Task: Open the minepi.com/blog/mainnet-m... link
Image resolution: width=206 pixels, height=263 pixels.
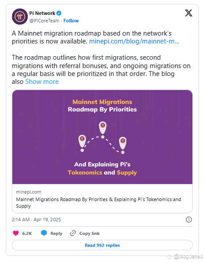Action: tap(134, 41)
